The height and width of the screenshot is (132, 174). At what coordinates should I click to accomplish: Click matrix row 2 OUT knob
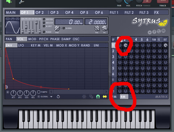pyautogui.click(x=165, y=51)
